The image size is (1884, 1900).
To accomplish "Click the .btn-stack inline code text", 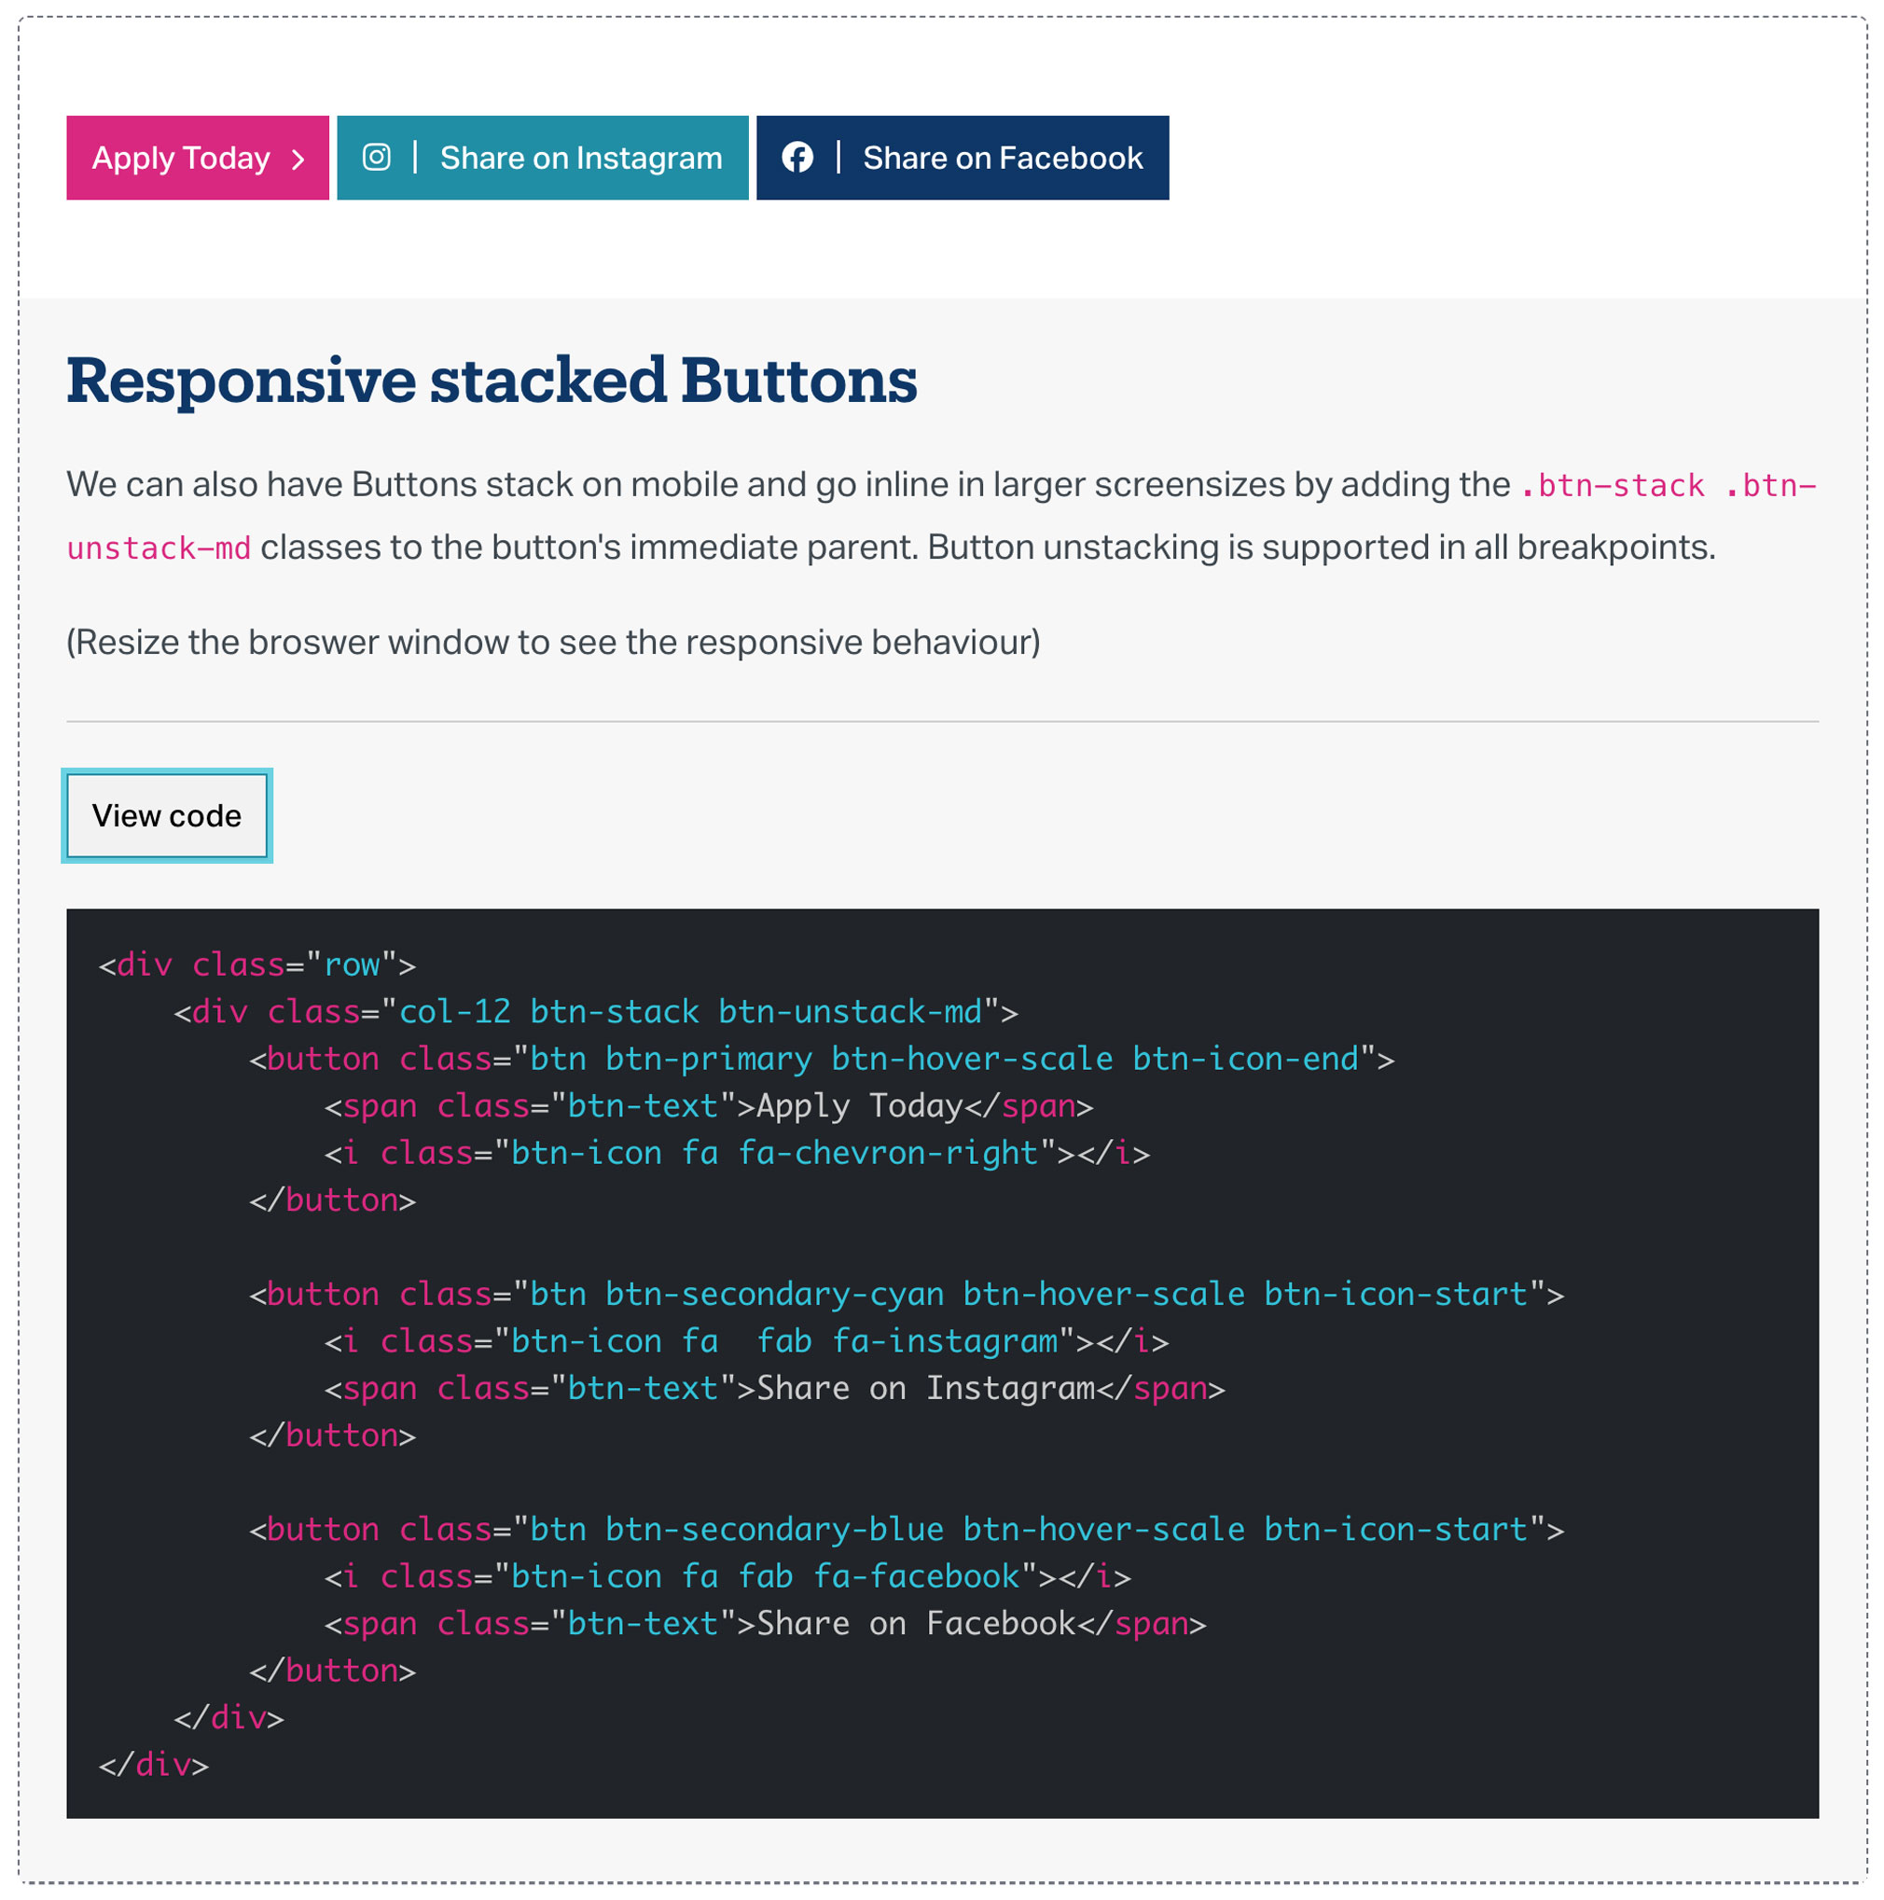I will coord(1613,486).
